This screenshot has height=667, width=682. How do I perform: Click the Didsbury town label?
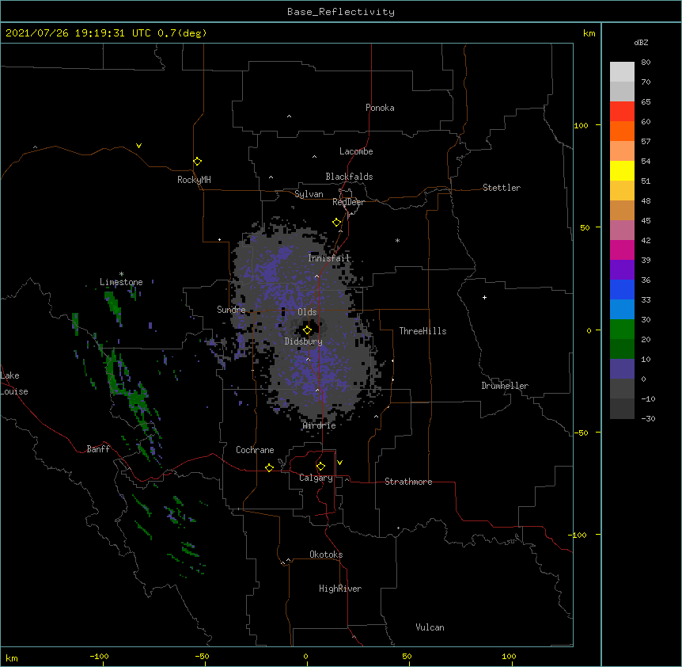pyautogui.click(x=304, y=341)
